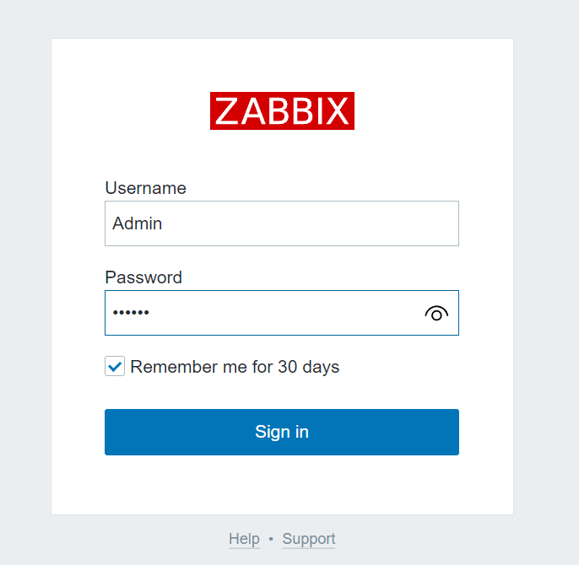This screenshot has width=579, height=565.
Task: Click blank white area below Sign in
Action: pos(282,485)
